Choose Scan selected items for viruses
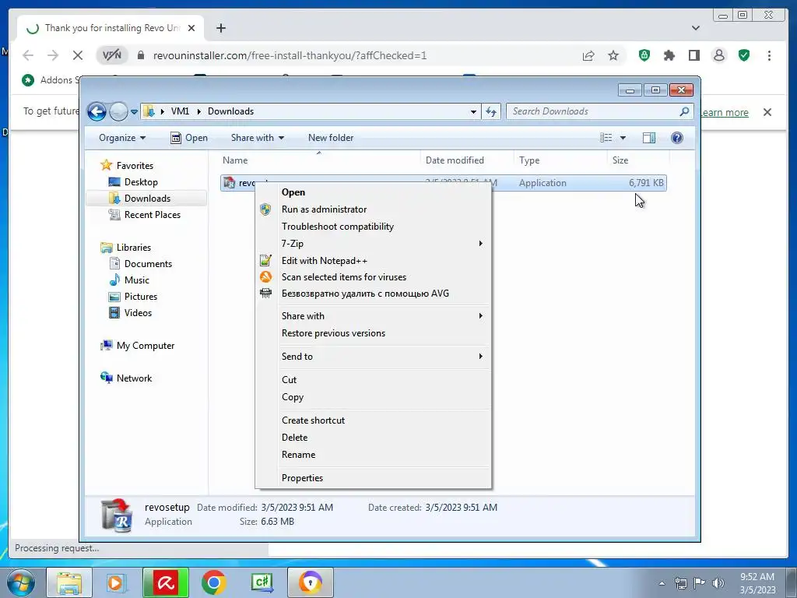797x598 pixels. click(x=374, y=277)
